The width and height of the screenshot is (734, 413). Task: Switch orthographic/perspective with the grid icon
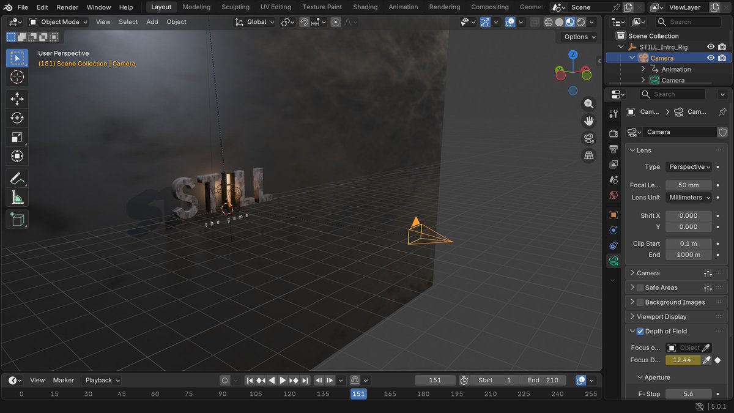tap(588, 155)
